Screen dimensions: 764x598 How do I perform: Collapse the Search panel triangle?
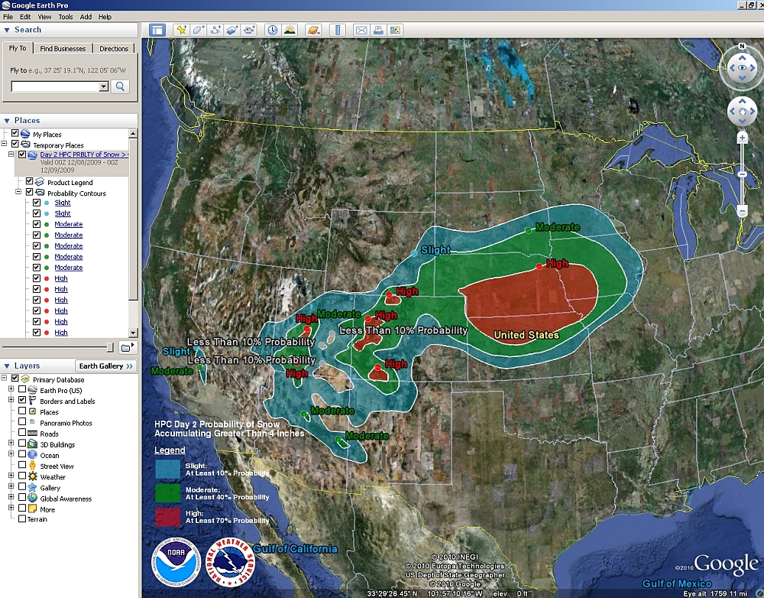click(x=7, y=31)
